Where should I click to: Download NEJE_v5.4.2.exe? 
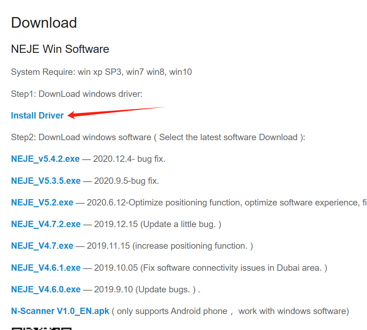[x=45, y=159]
